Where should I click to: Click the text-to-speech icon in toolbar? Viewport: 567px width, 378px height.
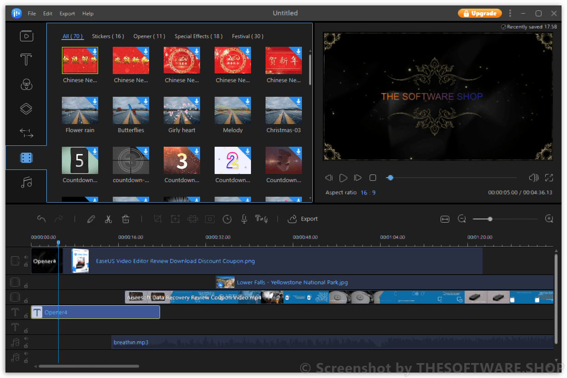coord(261,219)
